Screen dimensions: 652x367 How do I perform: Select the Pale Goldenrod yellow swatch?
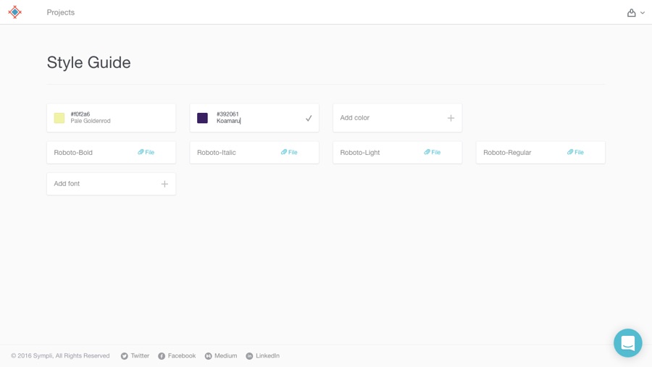click(59, 118)
